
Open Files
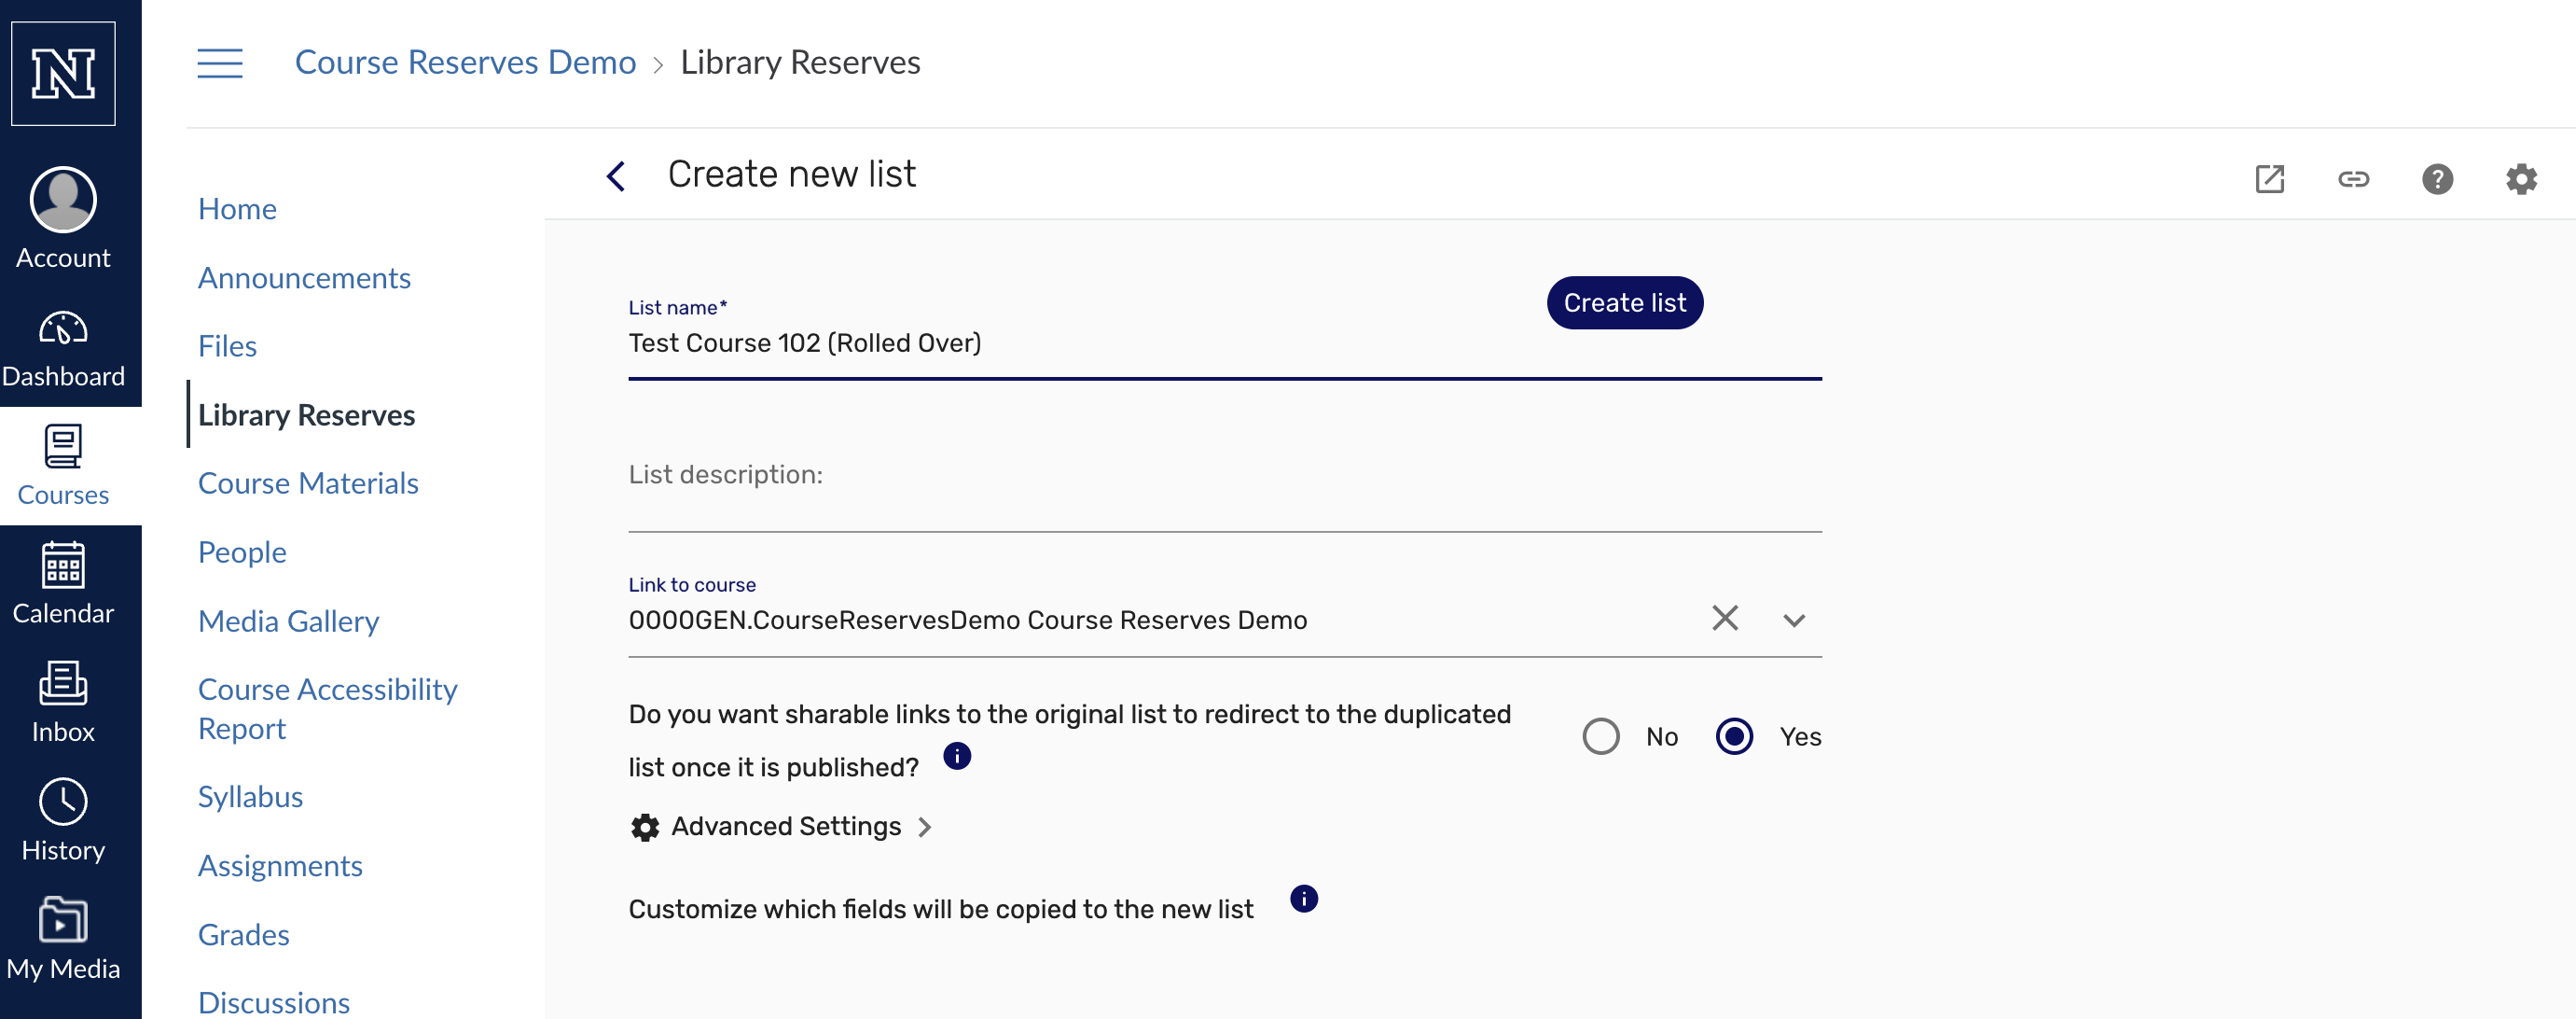click(227, 345)
